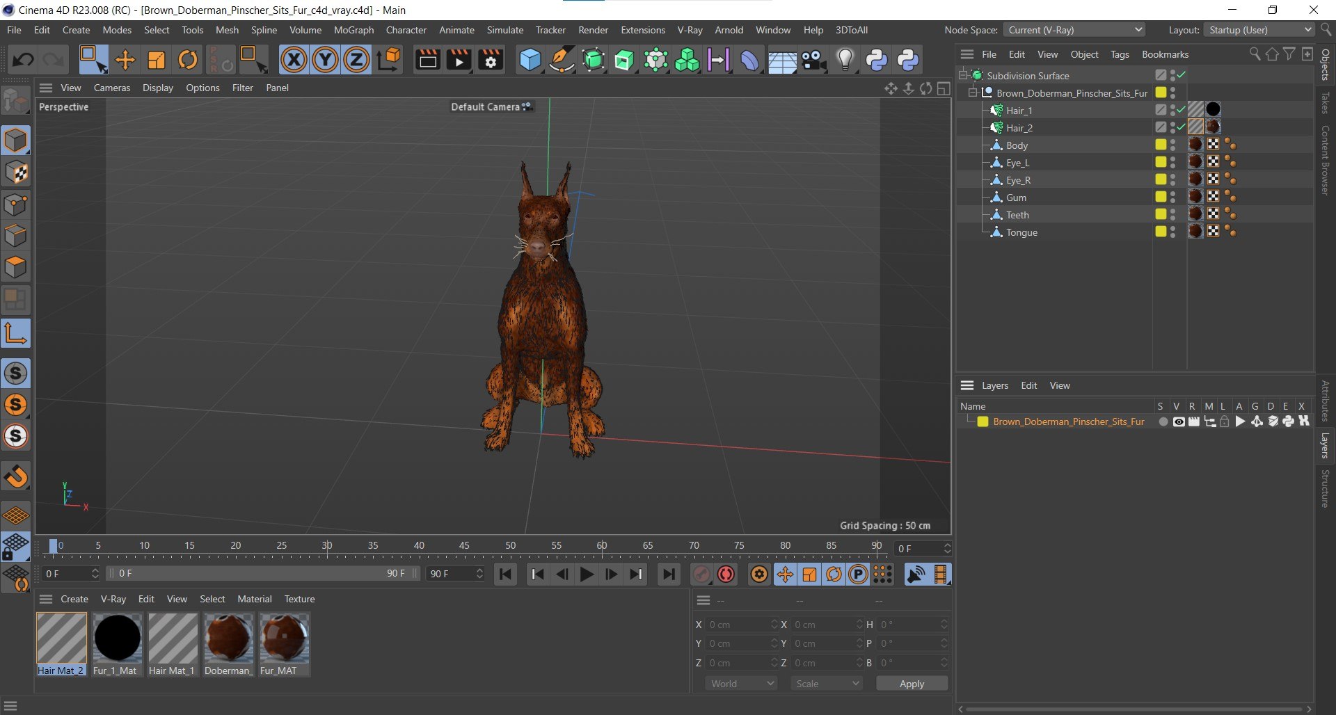The height and width of the screenshot is (715, 1336).
Task: Click the first Python icon in toolbar
Action: coord(876,60)
